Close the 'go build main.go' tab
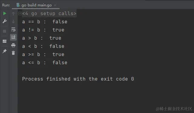194x113 pixels. (55, 5)
